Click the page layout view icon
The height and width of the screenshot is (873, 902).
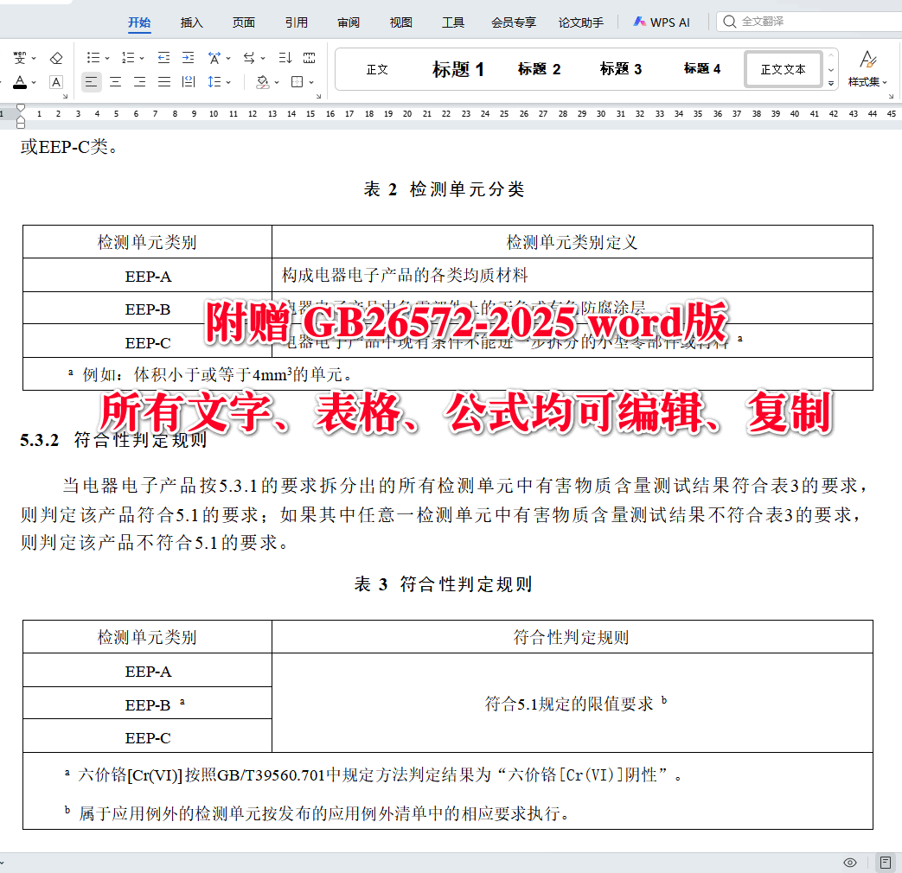(x=886, y=862)
